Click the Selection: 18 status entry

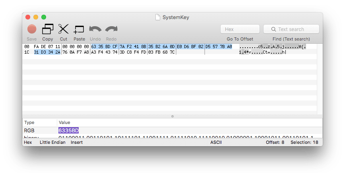304,142
